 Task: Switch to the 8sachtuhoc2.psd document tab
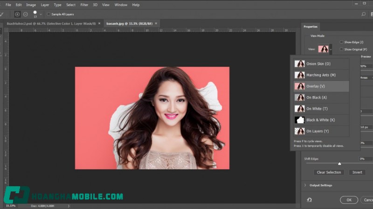(x=51, y=23)
